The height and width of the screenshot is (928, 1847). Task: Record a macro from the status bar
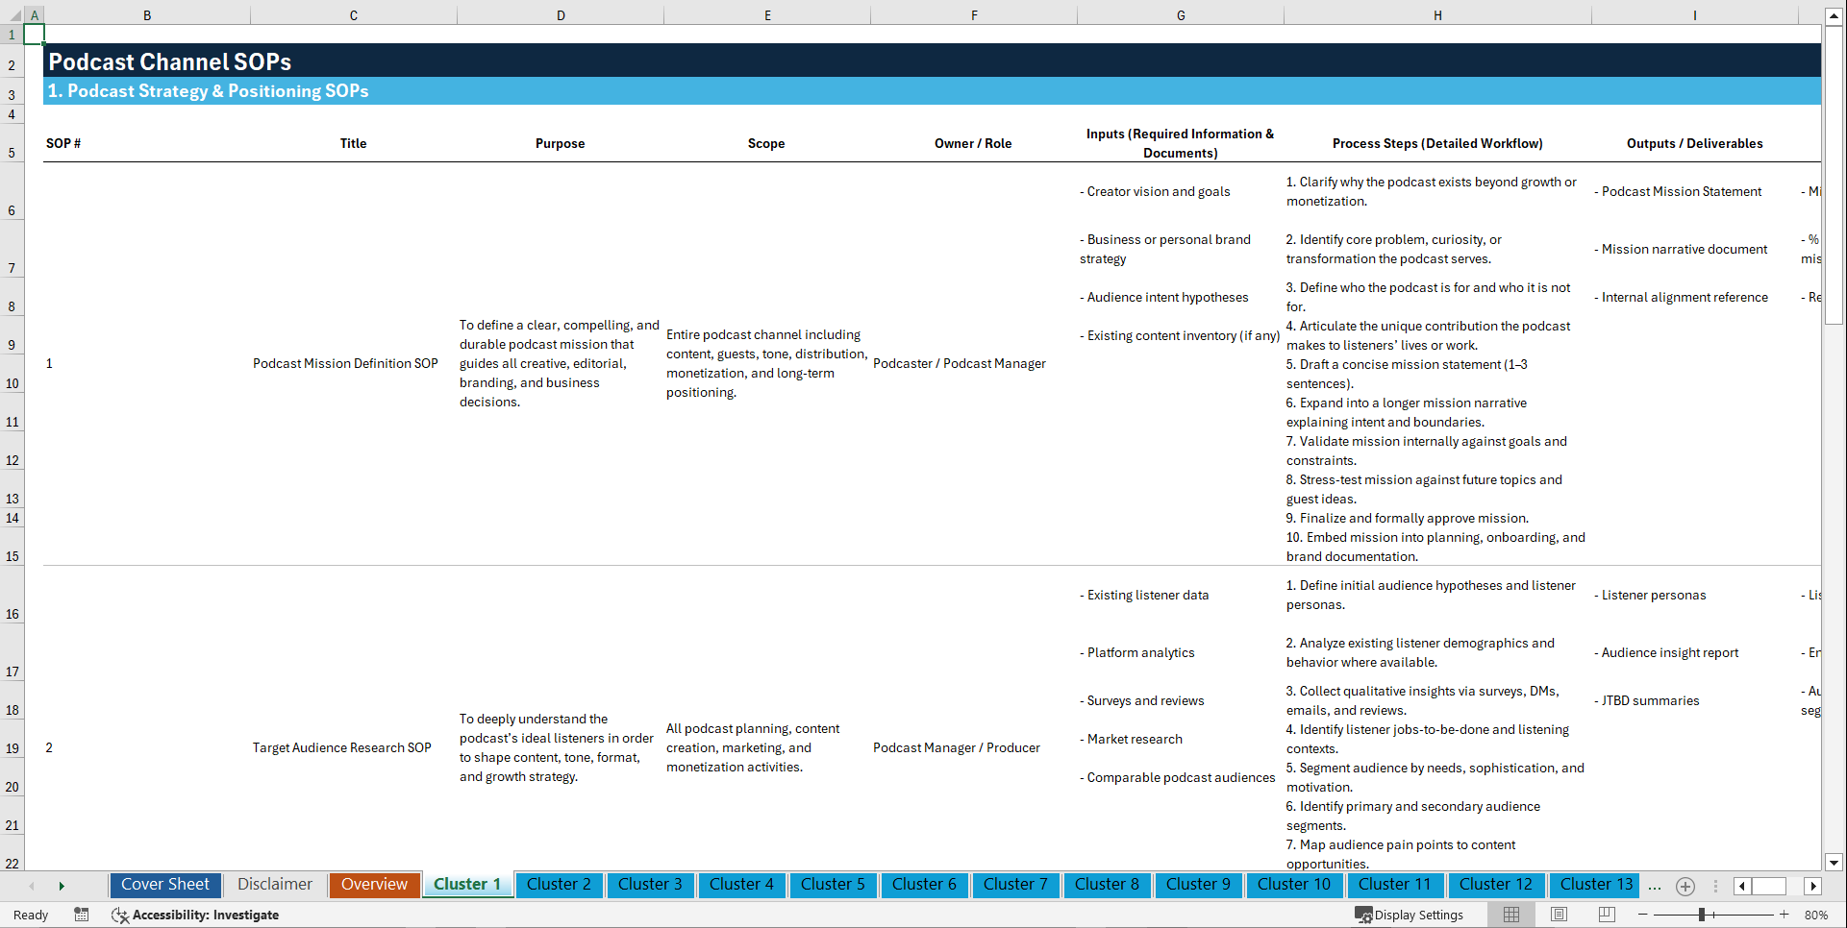tap(82, 915)
